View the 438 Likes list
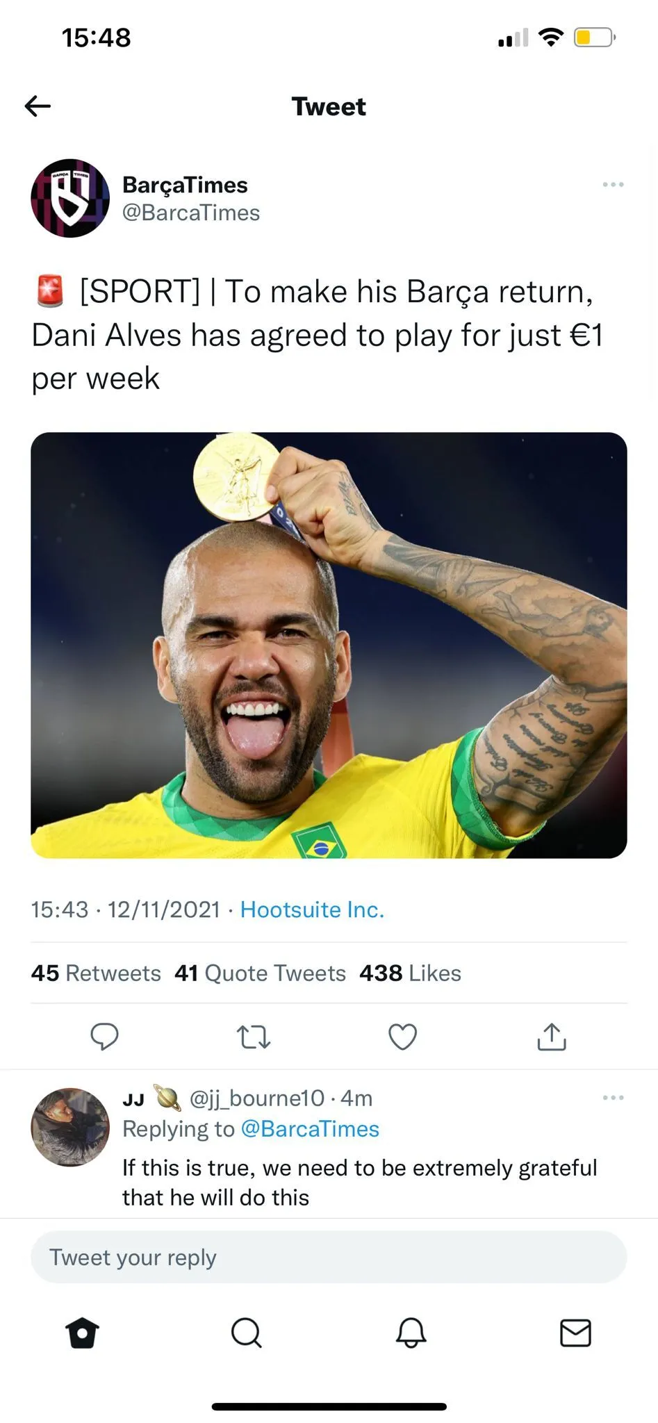The width and height of the screenshot is (658, 1423). click(x=410, y=973)
